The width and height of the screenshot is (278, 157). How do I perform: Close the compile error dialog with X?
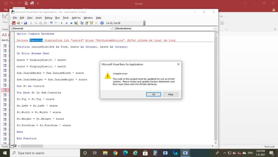point(178,64)
